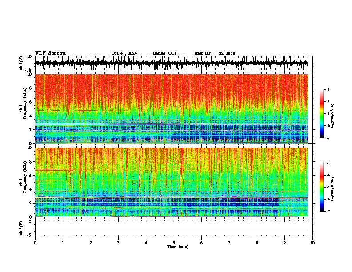
Task: Select the "ch.1(V)" axis label
Action: [x=21, y=63]
